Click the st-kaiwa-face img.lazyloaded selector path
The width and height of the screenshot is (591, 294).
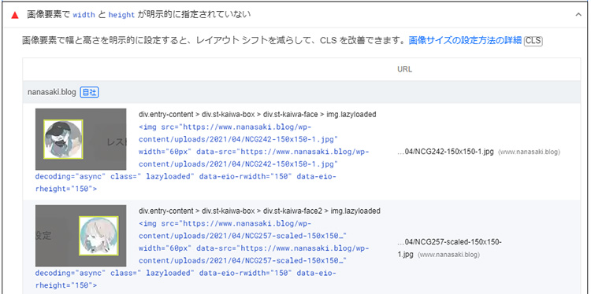click(x=258, y=115)
